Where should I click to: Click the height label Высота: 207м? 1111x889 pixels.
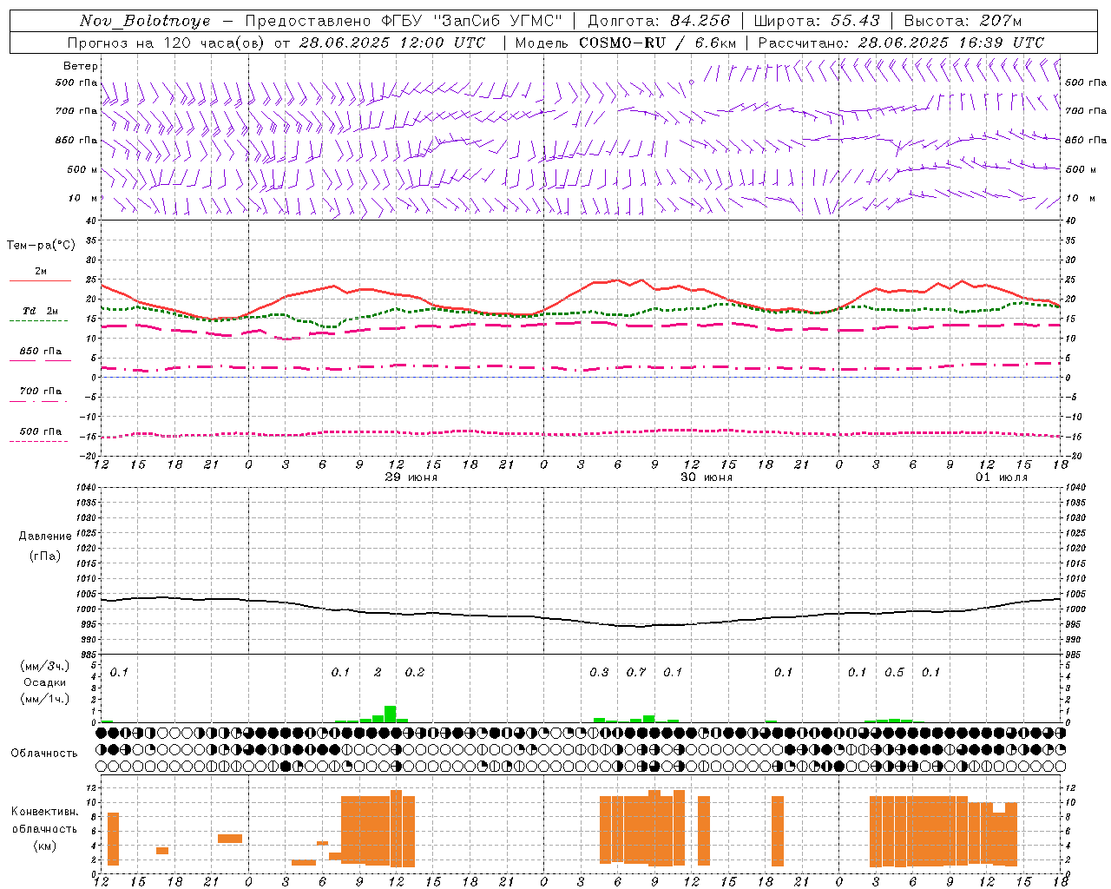[963, 21]
